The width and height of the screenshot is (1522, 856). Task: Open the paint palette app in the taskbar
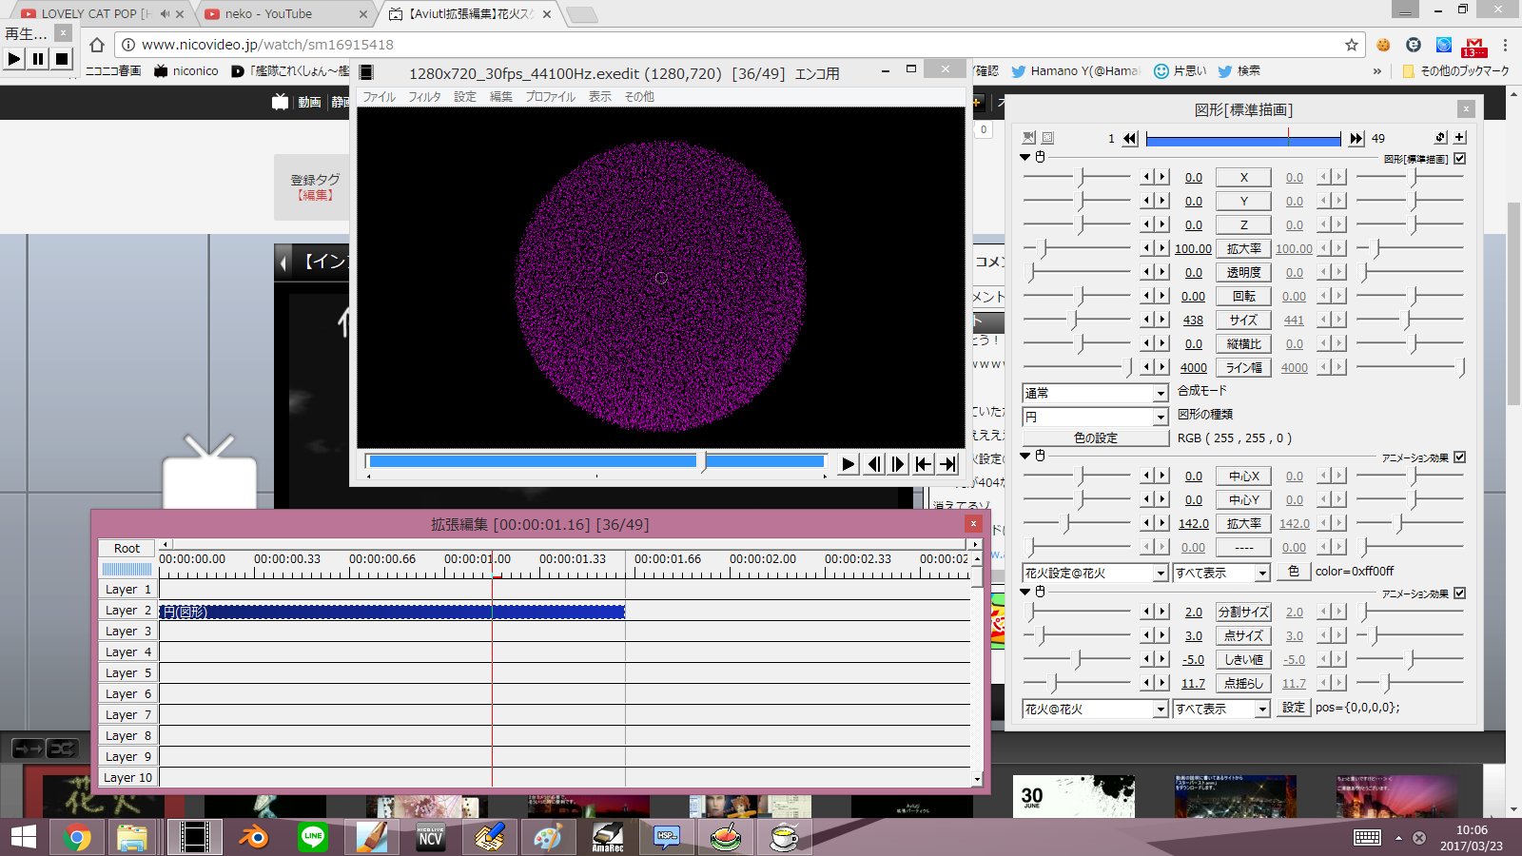(548, 837)
